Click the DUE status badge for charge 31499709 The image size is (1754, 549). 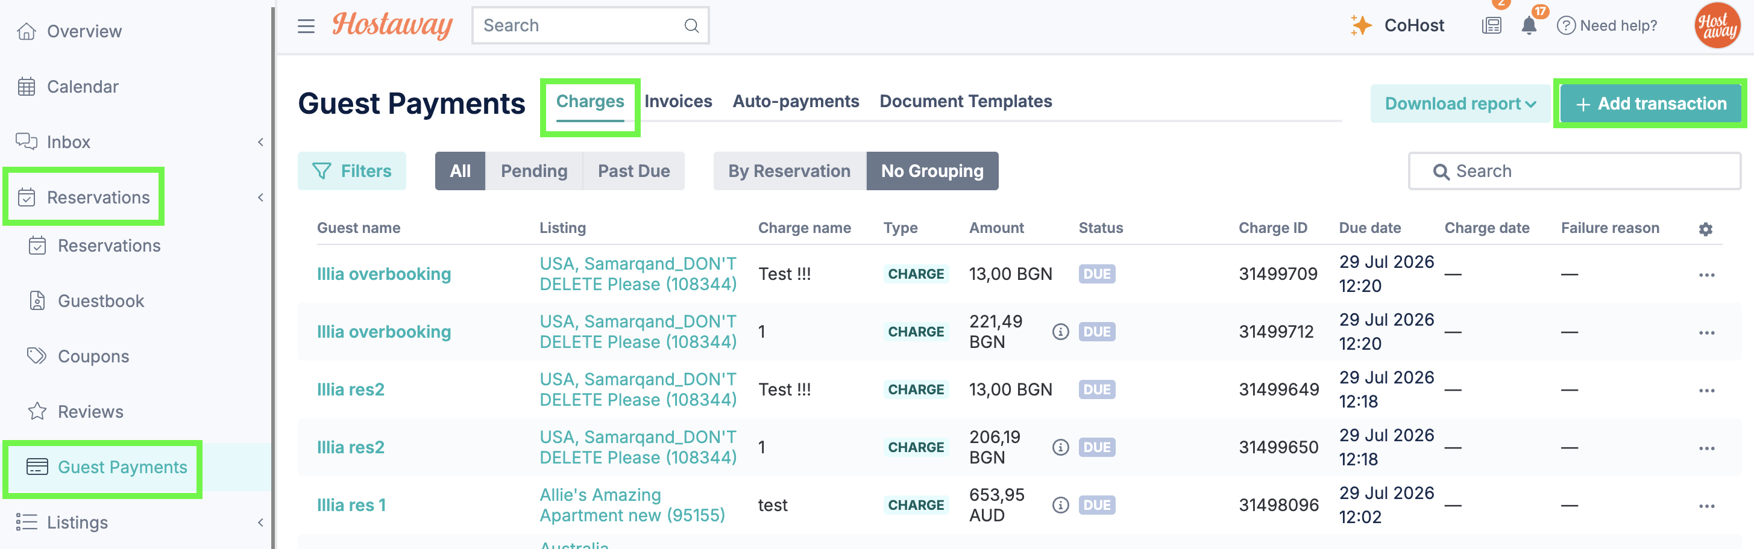1096,274
